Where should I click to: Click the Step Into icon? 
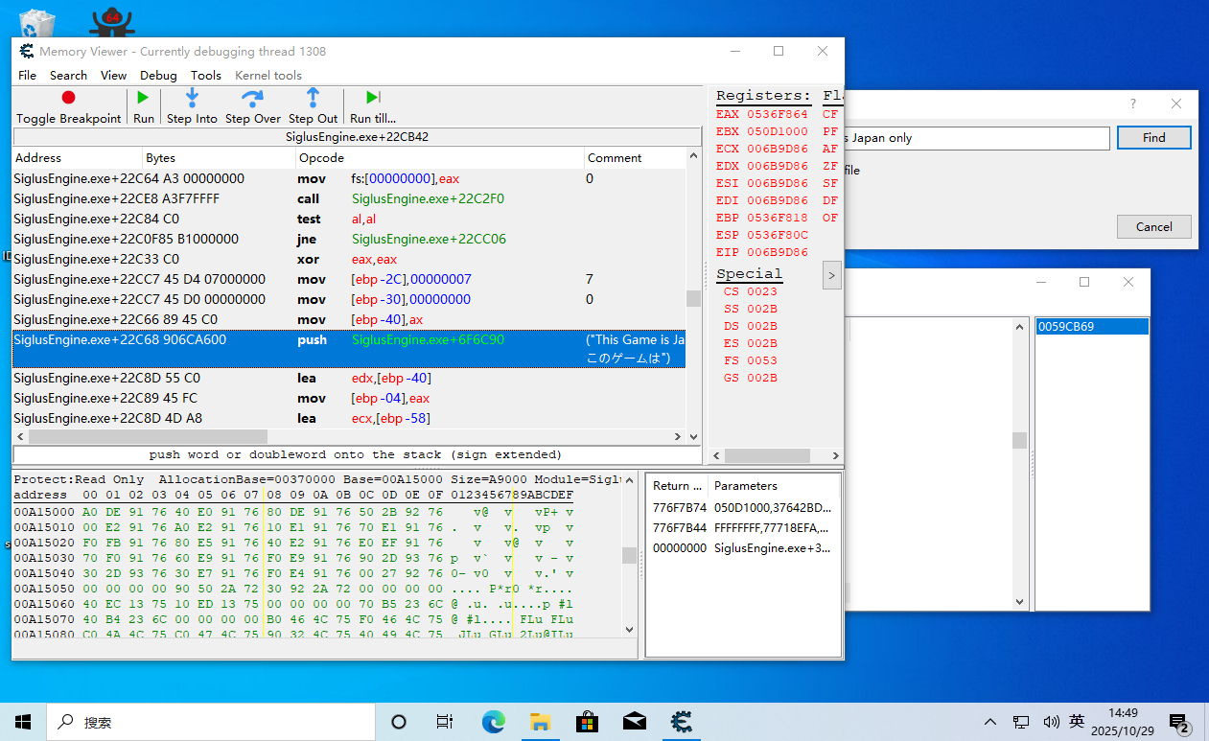tap(192, 98)
